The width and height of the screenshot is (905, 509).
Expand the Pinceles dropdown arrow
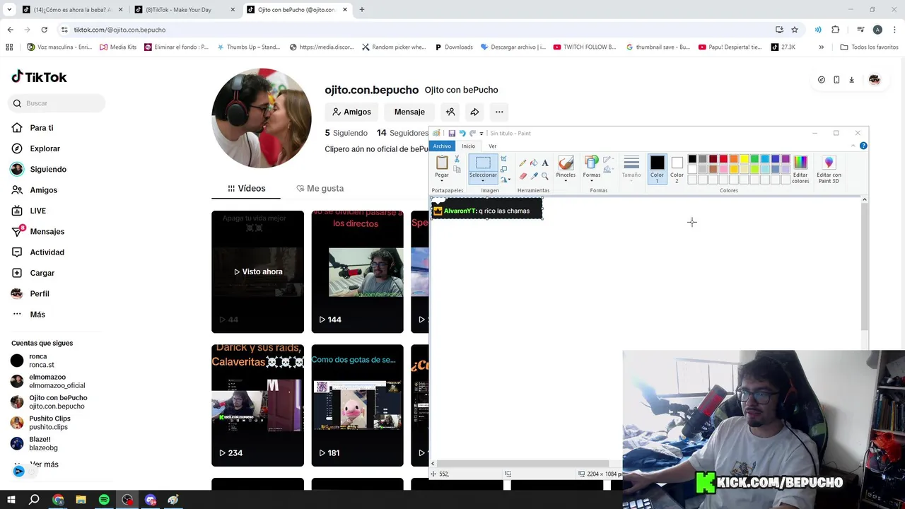(x=566, y=181)
